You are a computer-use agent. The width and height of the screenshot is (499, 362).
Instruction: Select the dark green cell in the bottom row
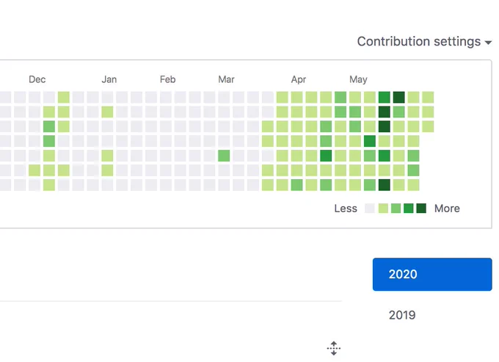point(385,185)
